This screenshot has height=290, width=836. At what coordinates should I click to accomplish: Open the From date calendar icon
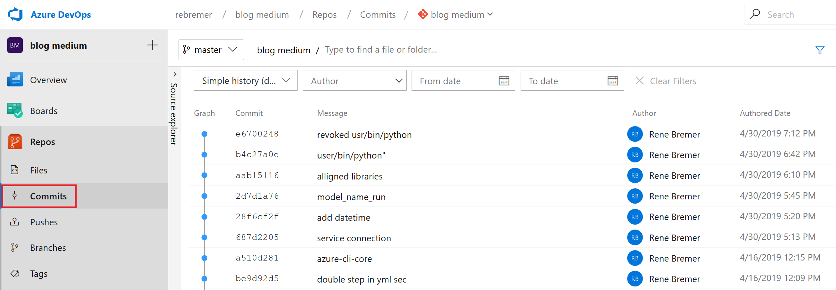point(504,81)
